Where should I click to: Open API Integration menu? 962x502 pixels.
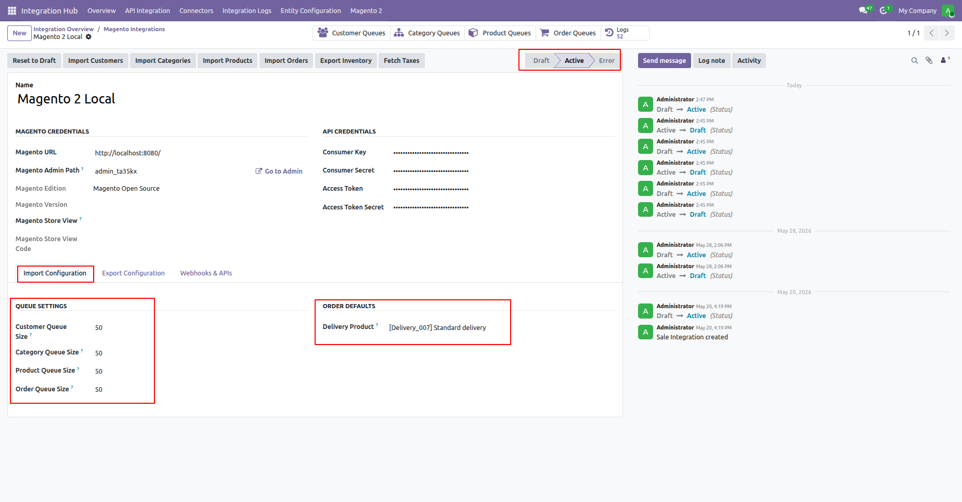click(147, 10)
